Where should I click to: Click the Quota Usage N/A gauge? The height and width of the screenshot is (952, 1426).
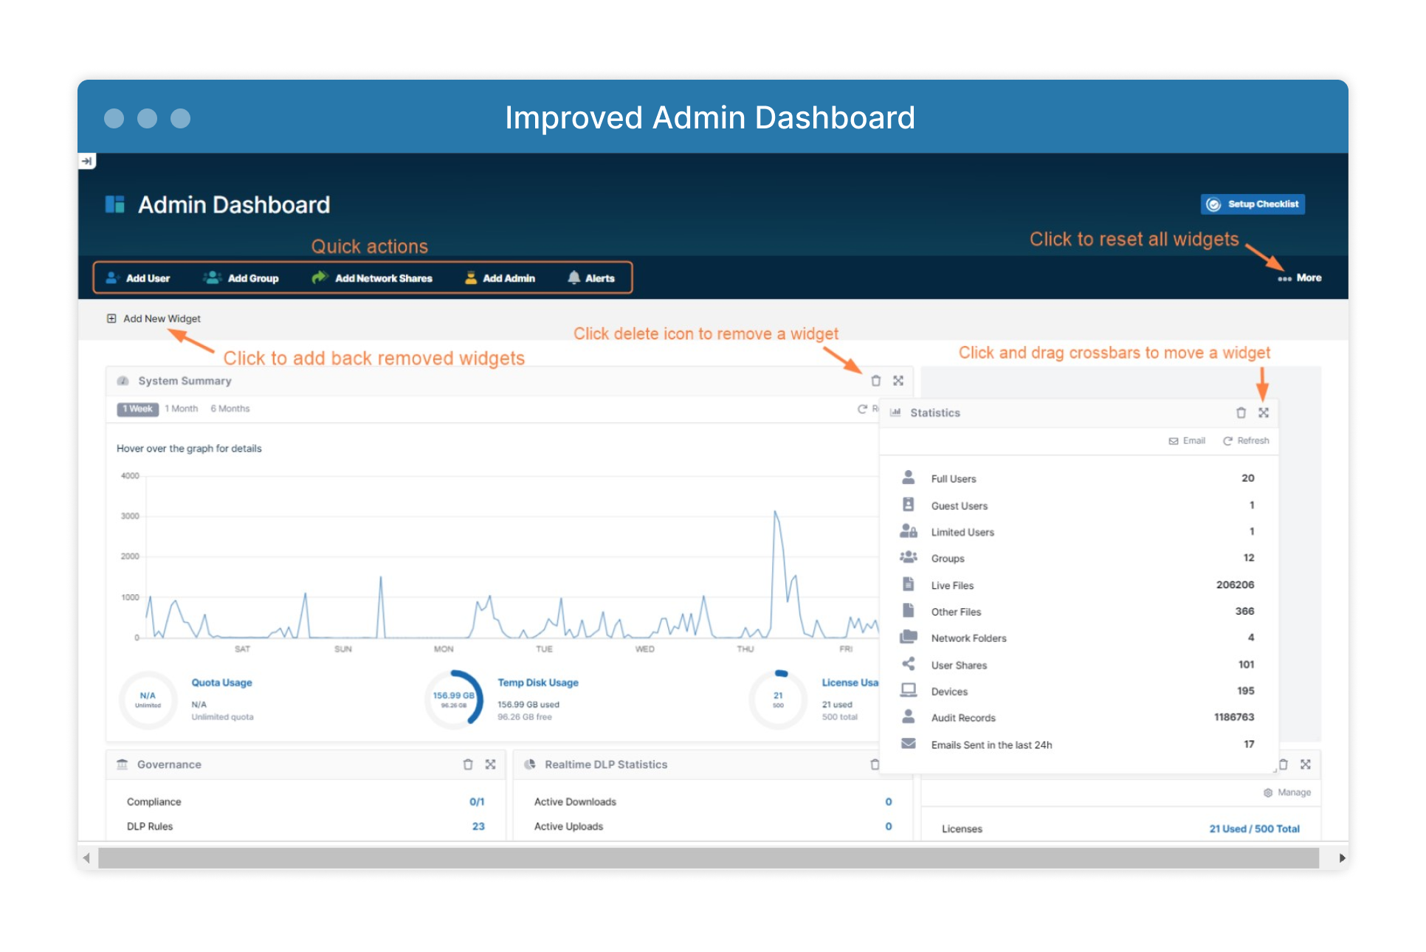(148, 700)
